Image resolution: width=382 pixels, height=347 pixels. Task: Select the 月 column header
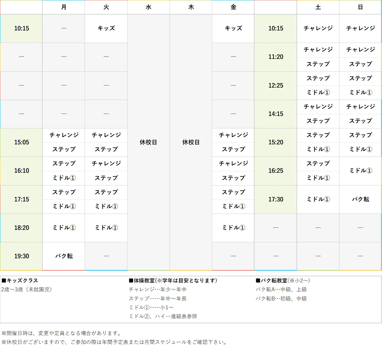63,7
